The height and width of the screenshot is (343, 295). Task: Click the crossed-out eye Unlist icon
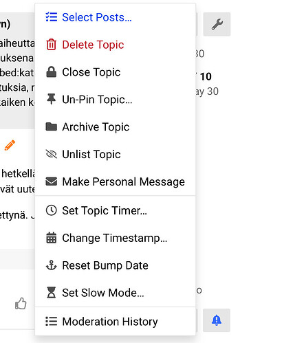click(x=52, y=154)
